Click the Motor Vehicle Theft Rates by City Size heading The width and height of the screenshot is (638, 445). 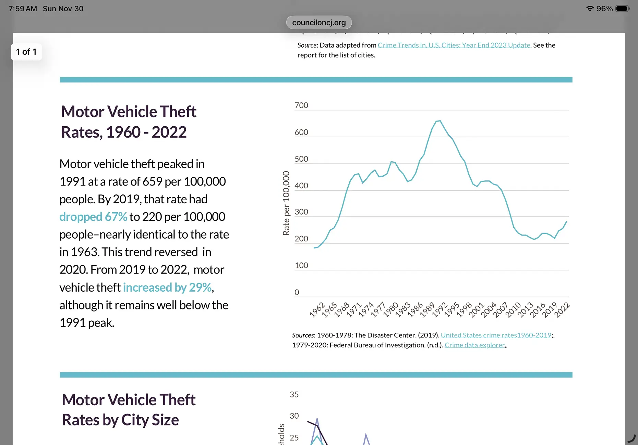click(129, 410)
